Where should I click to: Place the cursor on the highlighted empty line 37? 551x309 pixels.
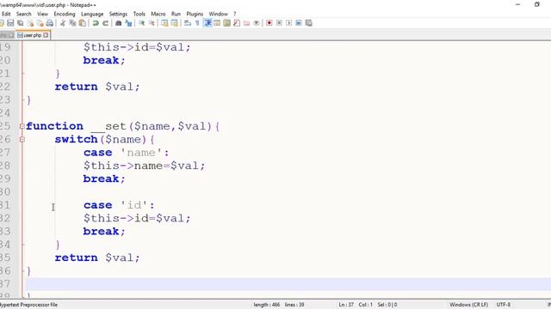pyautogui.click(x=288, y=284)
